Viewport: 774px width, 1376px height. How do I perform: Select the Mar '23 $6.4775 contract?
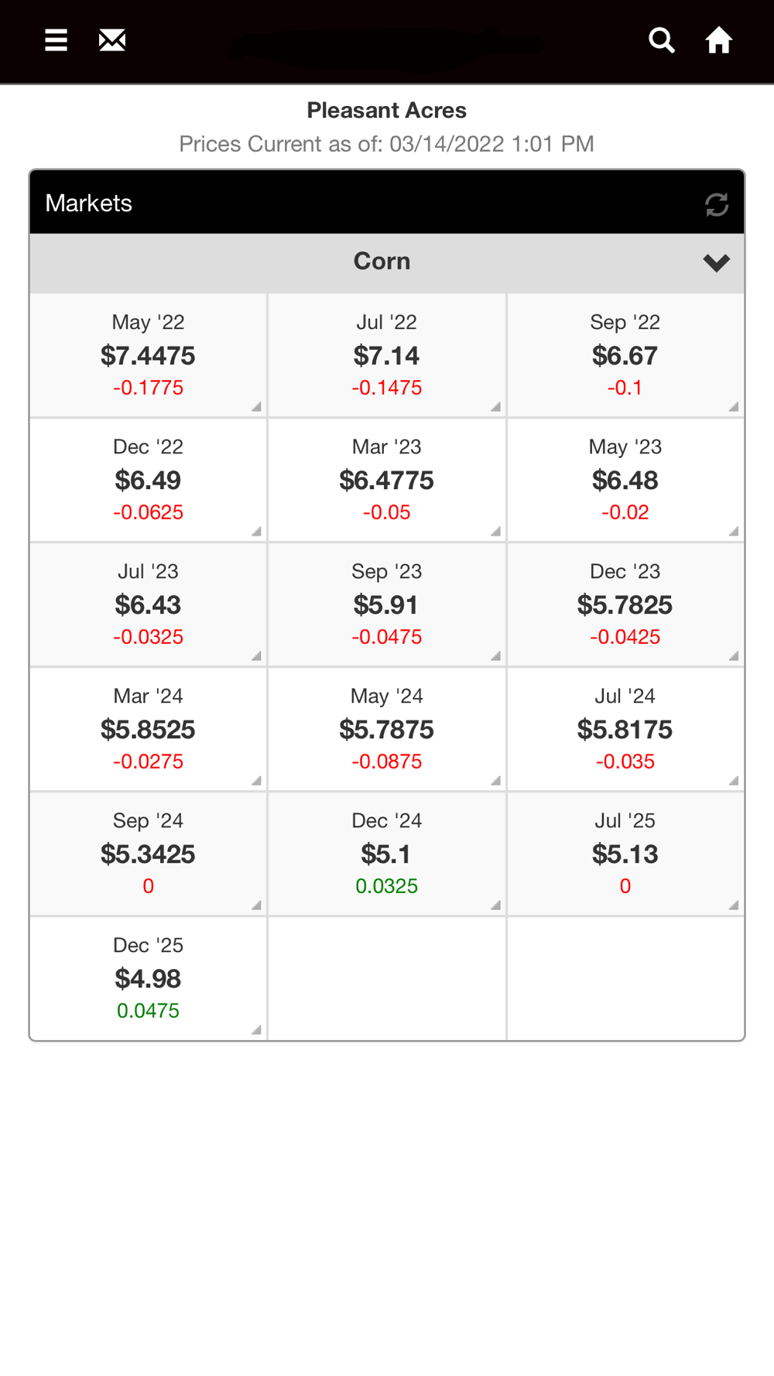tap(387, 480)
